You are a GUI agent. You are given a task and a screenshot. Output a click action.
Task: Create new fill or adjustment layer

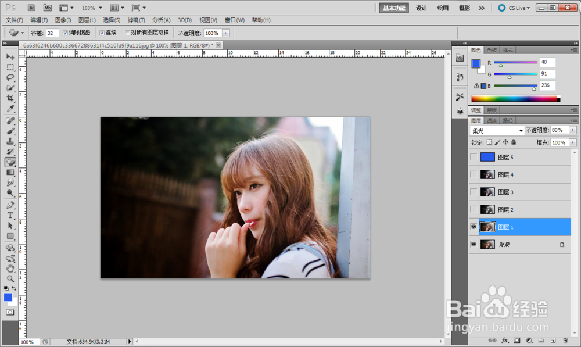[529, 340]
